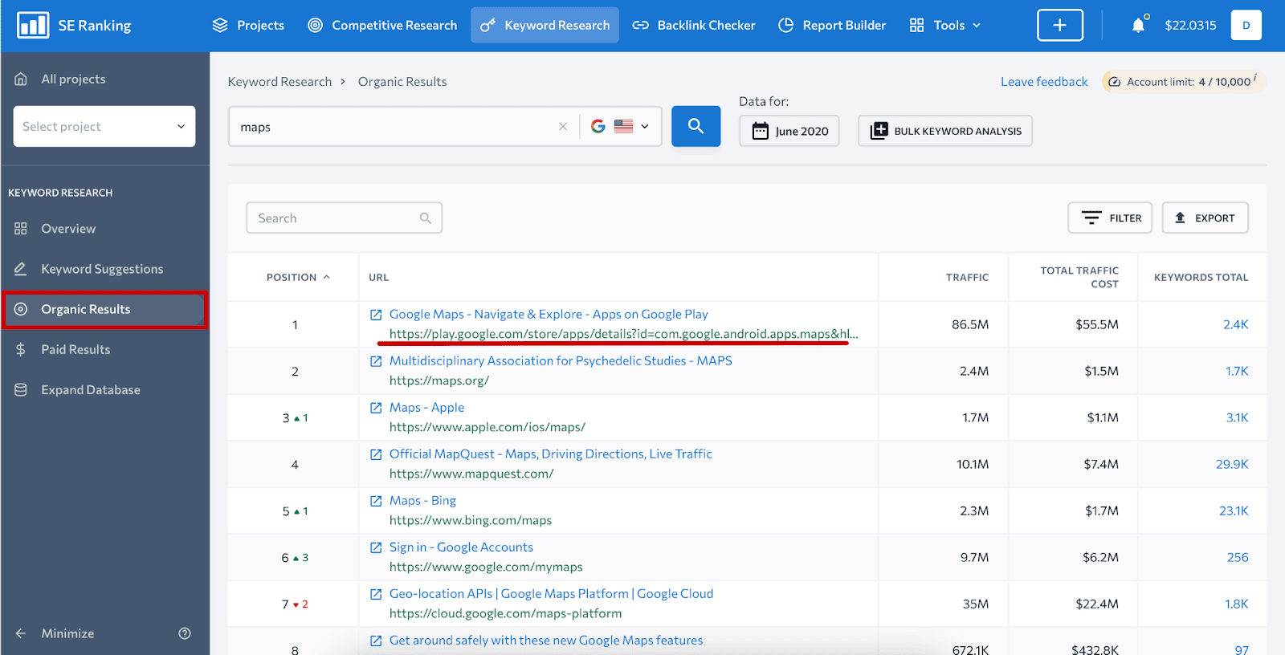Click 23.1K keywords total link

click(1234, 511)
